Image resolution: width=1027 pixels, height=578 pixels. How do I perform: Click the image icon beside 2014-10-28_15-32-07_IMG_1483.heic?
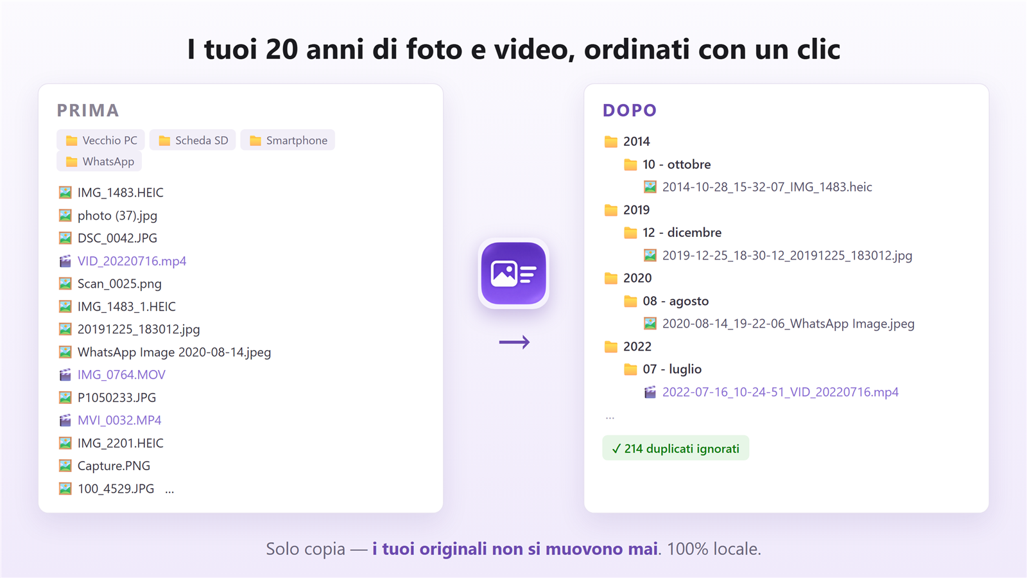click(x=650, y=187)
